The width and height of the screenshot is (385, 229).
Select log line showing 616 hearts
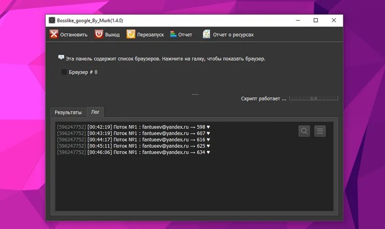[x=133, y=140]
